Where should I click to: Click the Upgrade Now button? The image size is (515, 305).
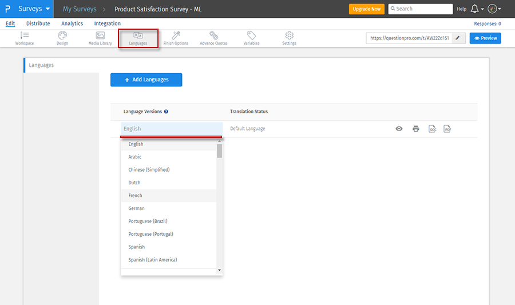point(366,9)
